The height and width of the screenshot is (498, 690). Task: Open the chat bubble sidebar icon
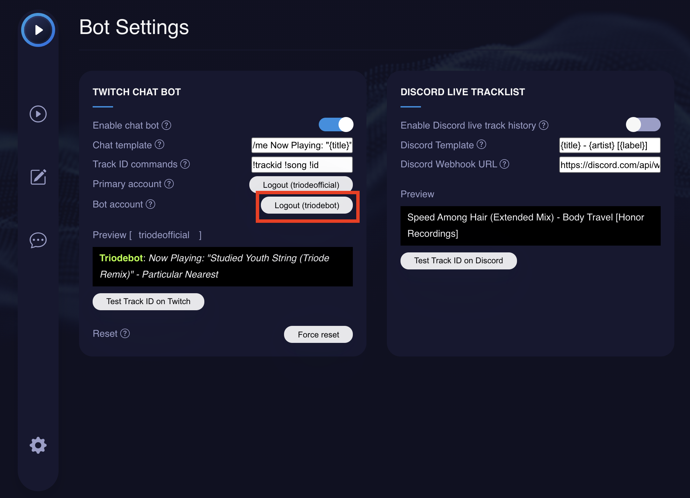click(x=38, y=240)
